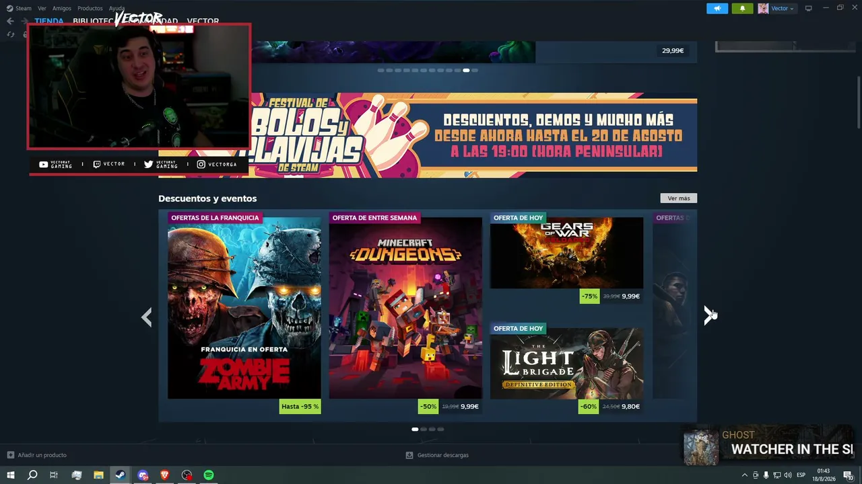Click the download icon beside Gestionar descargas
Viewport: 862px width, 484px height.
point(409,455)
